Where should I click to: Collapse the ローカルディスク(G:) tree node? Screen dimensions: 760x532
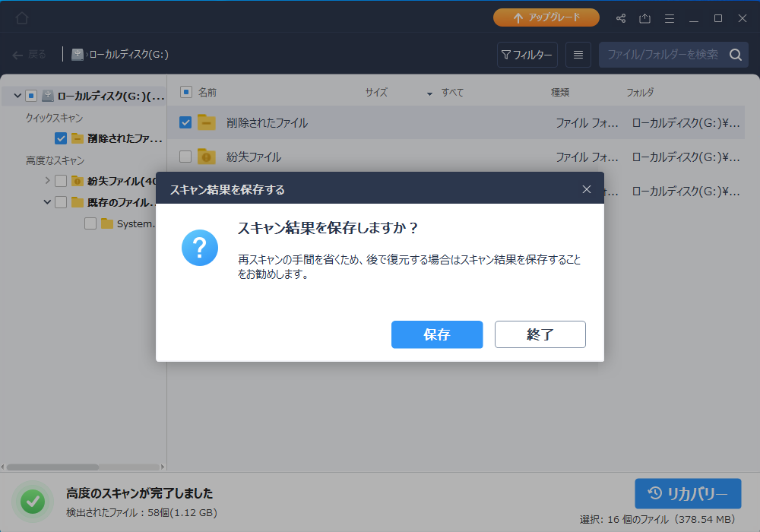[17, 96]
